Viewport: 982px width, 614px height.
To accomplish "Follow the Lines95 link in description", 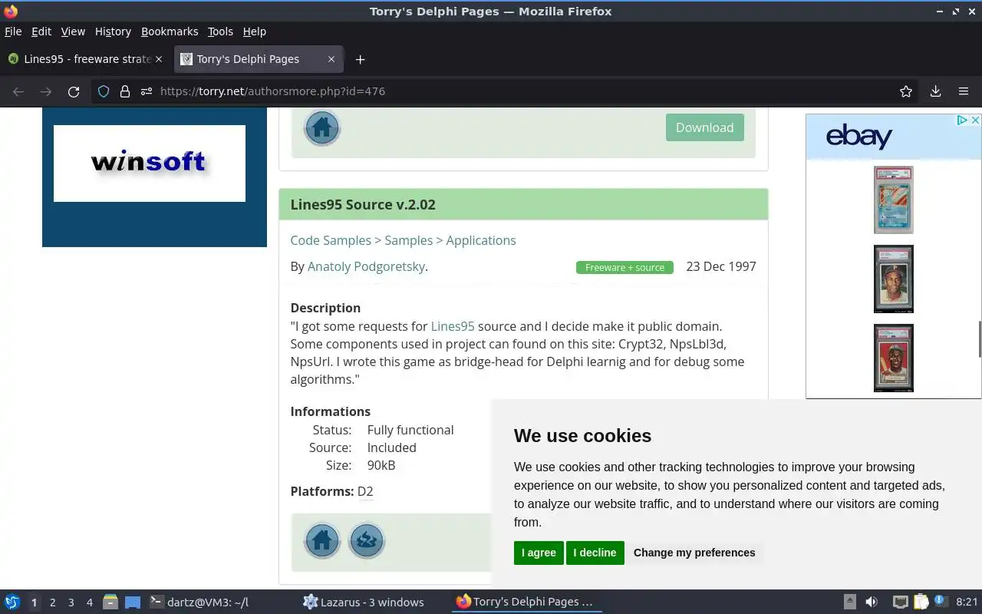I will tap(453, 326).
